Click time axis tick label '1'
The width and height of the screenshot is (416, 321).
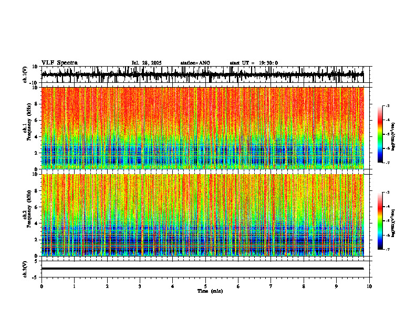(74, 286)
